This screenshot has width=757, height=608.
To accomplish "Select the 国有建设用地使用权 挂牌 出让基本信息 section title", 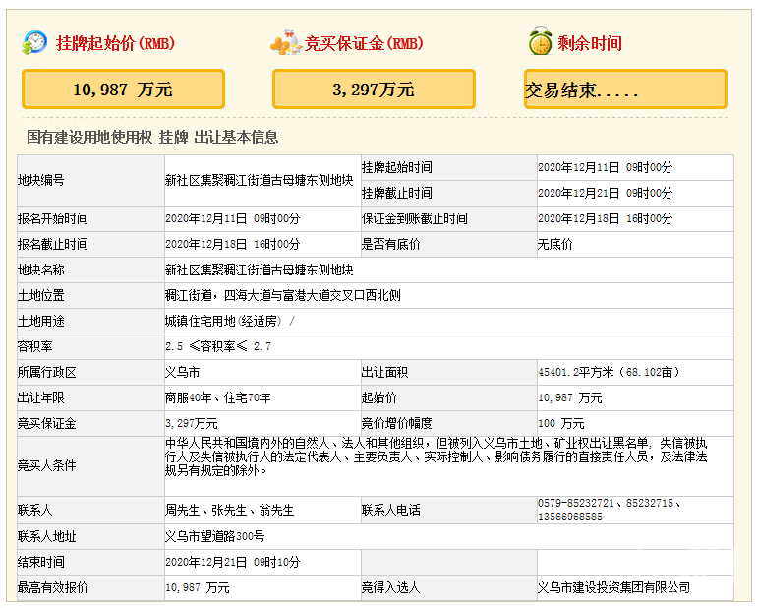I will point(152,138).
